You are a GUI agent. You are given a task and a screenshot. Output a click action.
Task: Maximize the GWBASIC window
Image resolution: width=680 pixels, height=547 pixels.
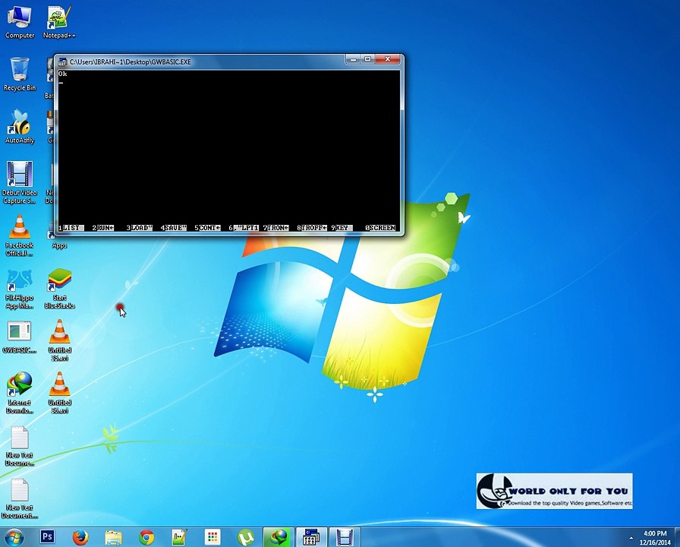tap(368, 59)
